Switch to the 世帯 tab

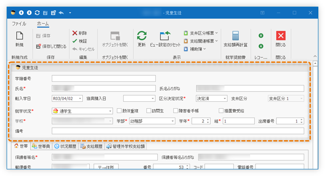click(21, 146)
